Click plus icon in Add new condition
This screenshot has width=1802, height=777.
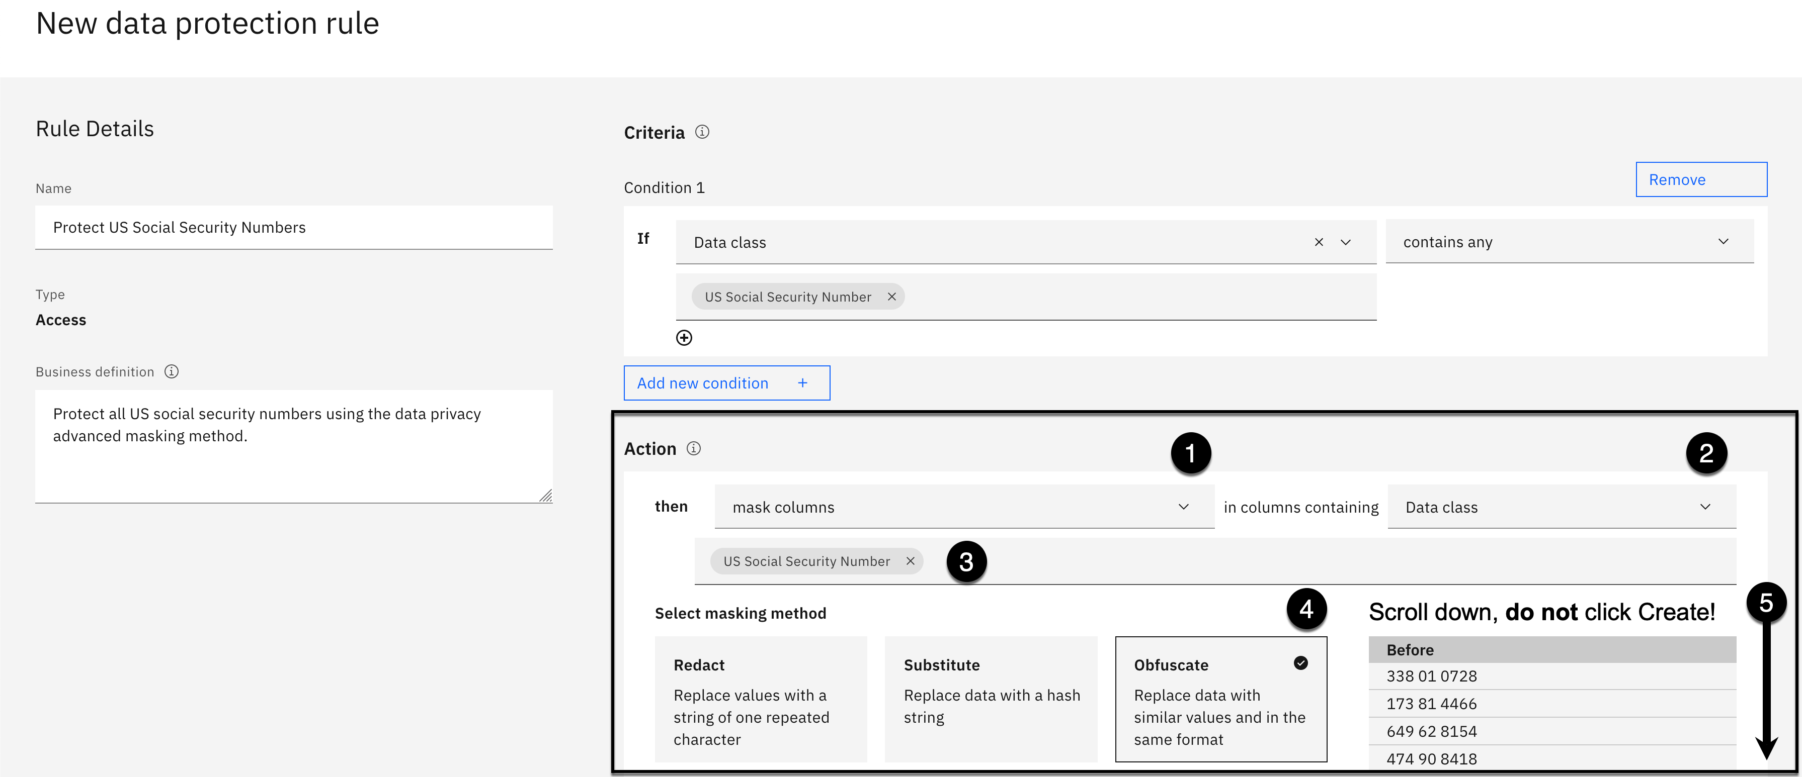pos(802,383)
